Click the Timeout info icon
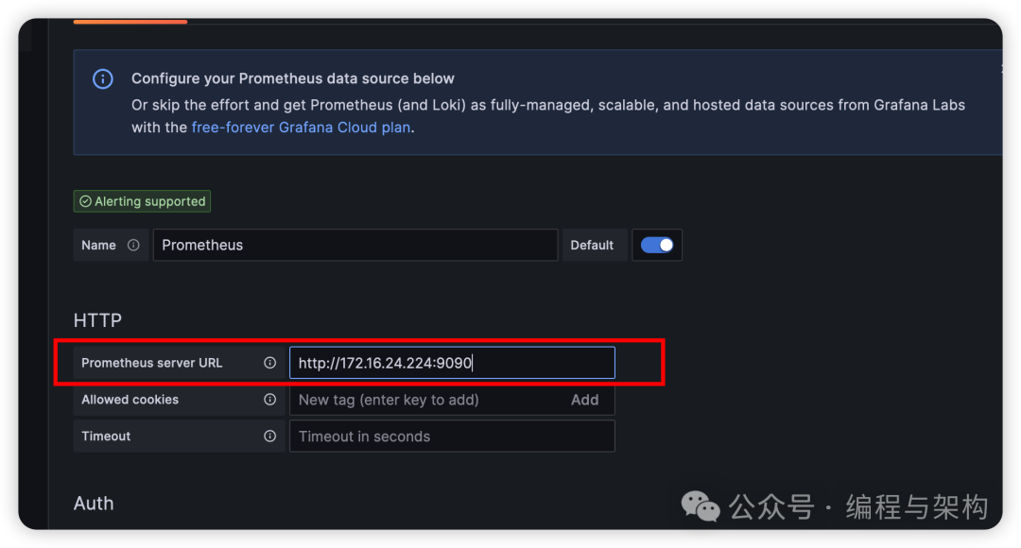Viewport: 1021px width, 548px height. [x=269, y=437]
